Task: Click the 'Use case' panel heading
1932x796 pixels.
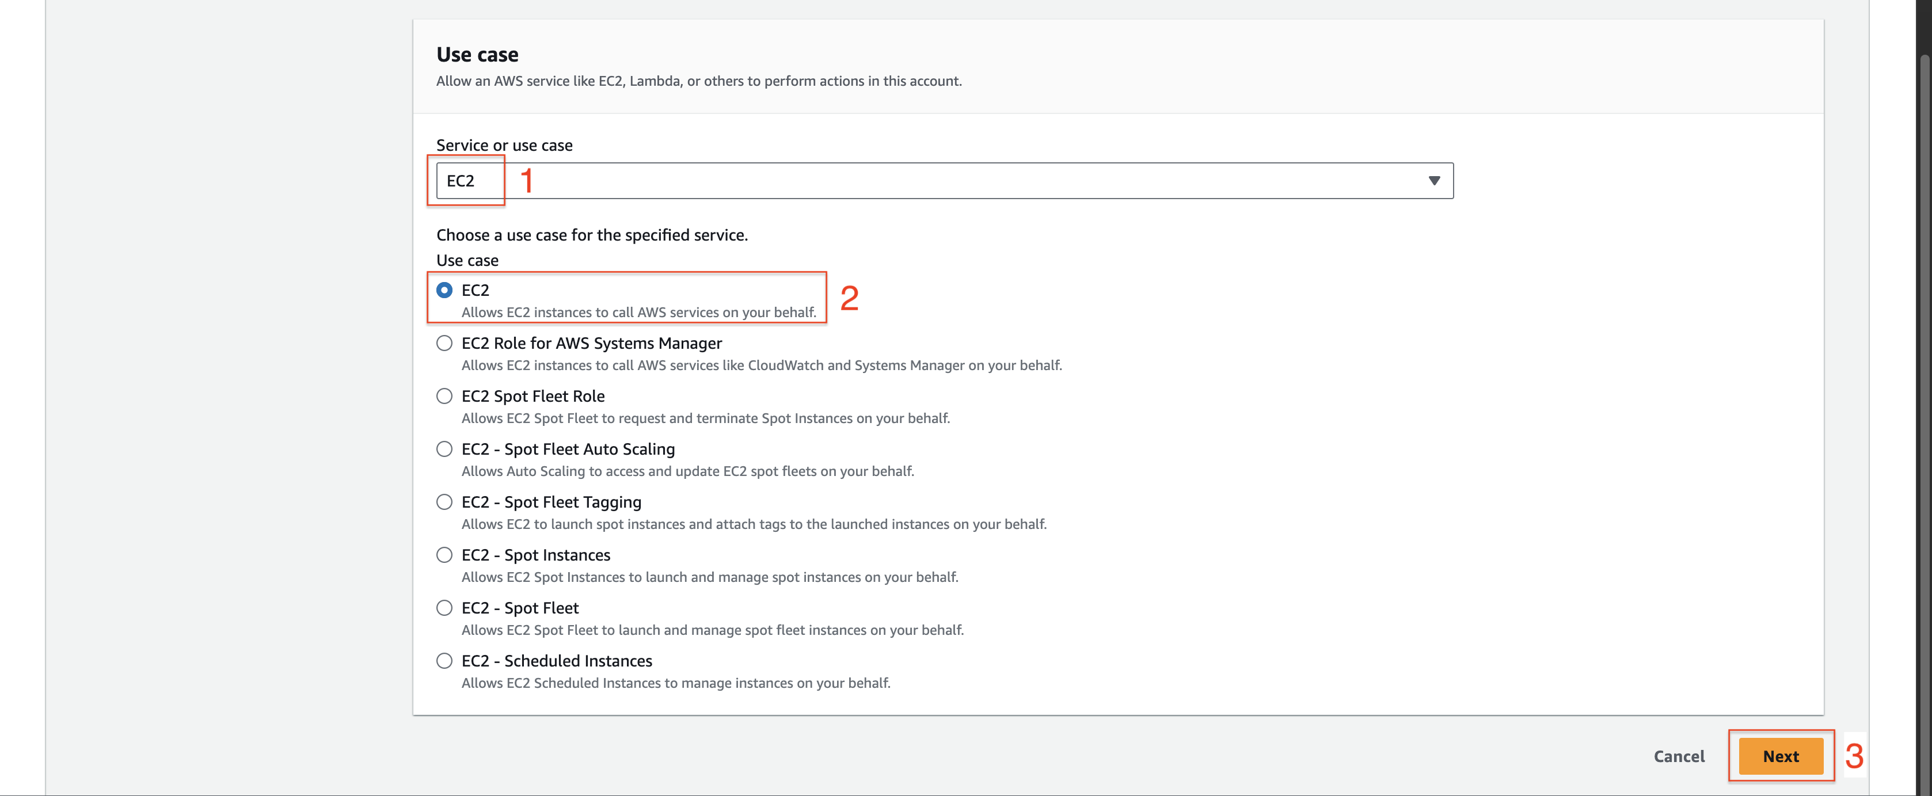Action: [477, 55]
